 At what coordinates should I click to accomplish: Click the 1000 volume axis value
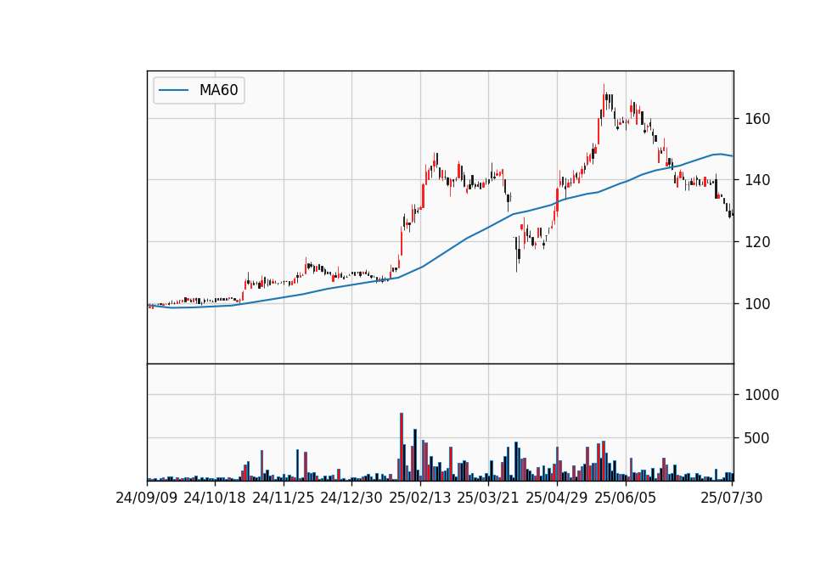(762, 395)
